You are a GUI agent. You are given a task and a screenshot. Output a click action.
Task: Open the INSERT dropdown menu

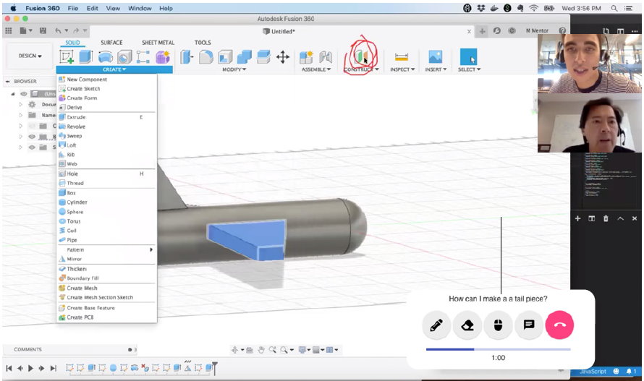pos(436,69)
